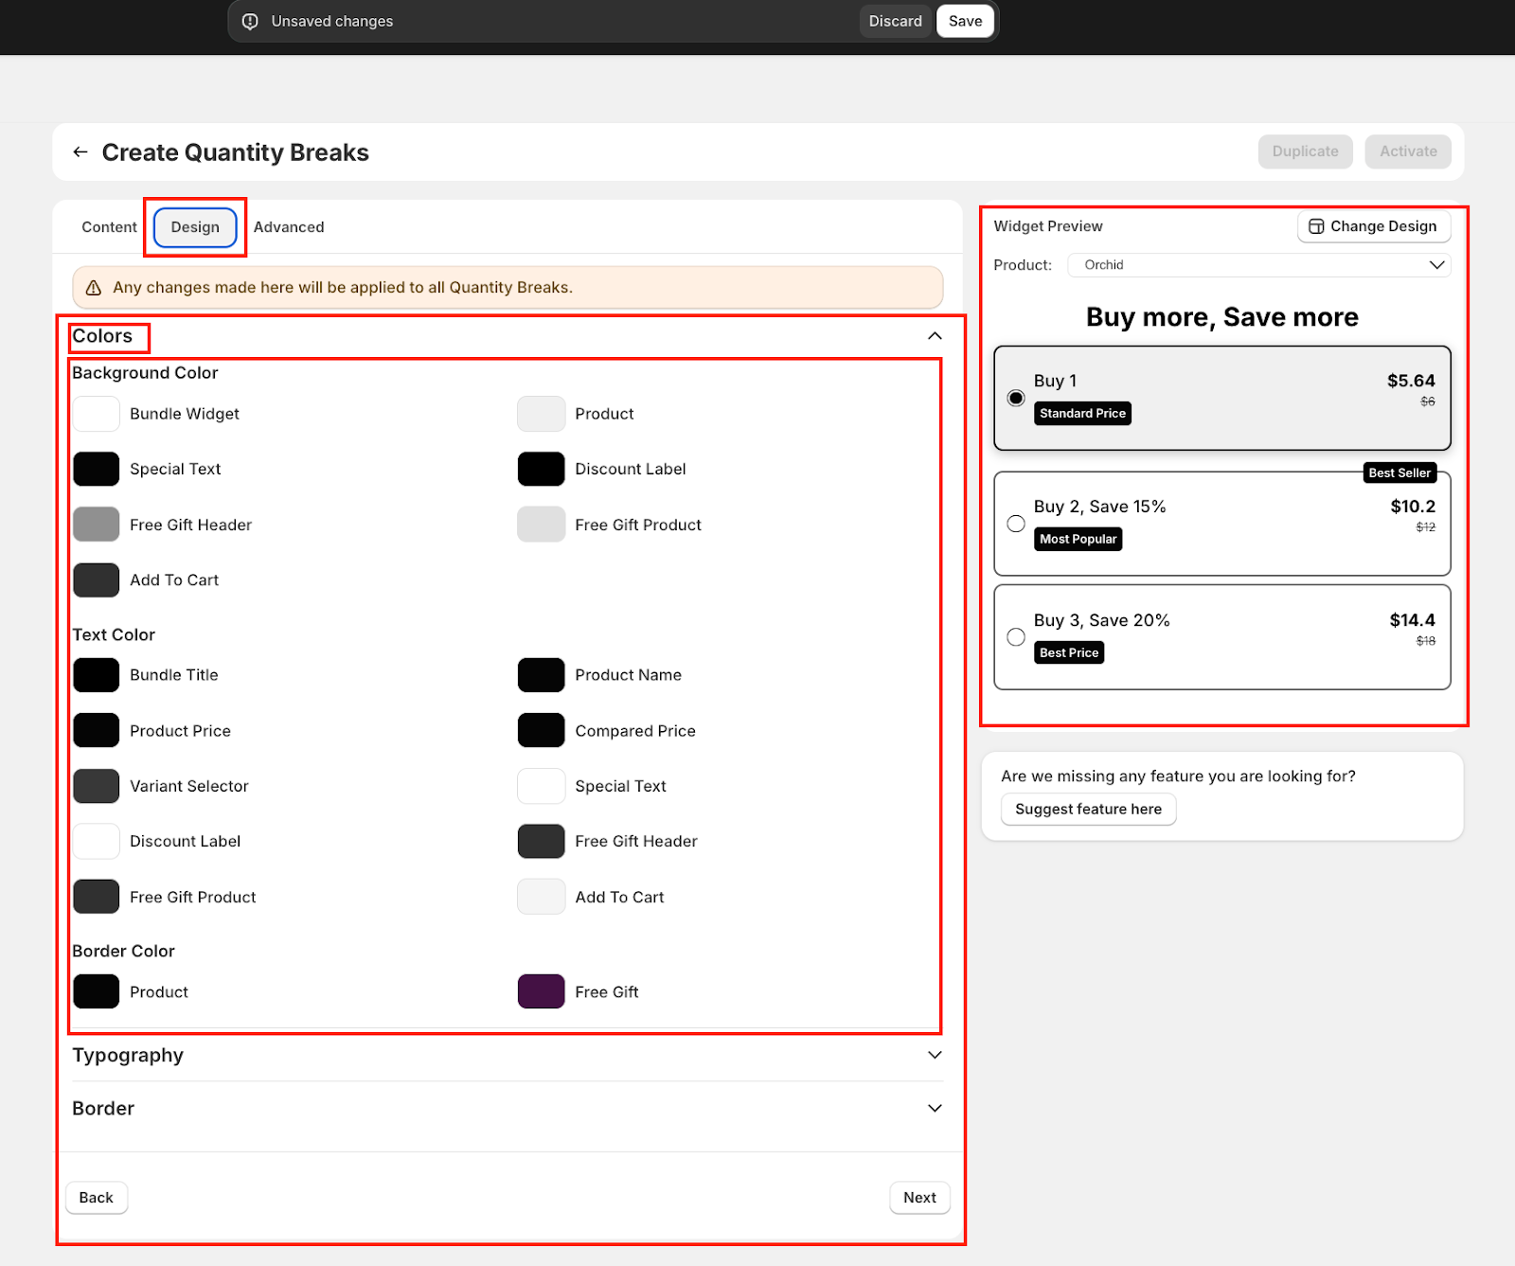Open the Advanced tab
1515x1266 pixels.
[x=289, y=227]
